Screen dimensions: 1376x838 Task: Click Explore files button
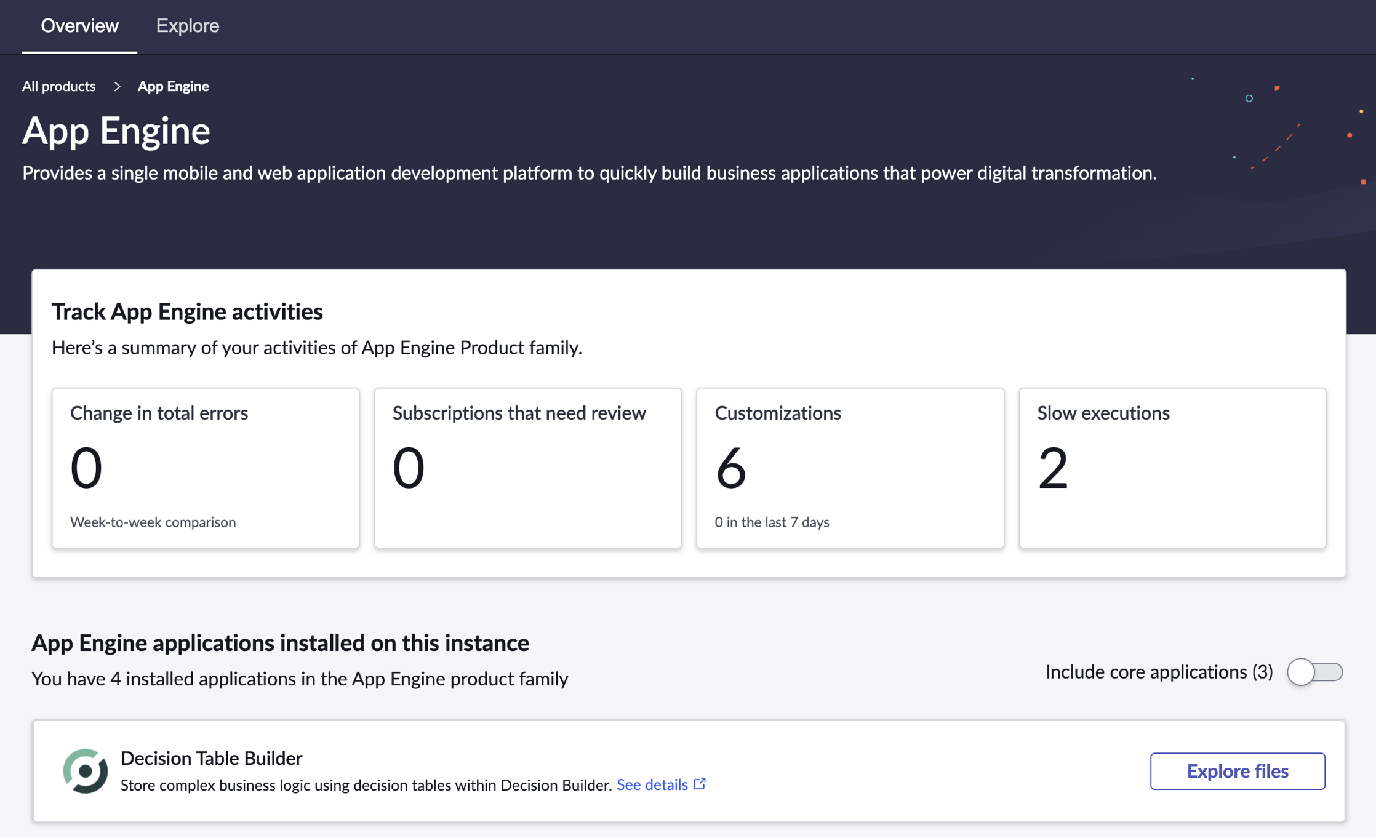[1238, 771]
